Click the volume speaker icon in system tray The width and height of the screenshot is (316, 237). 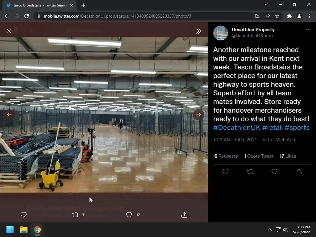[286, 230]
